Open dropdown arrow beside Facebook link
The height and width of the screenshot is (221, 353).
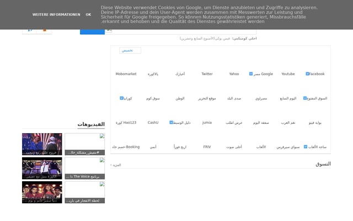pos(307,73)
